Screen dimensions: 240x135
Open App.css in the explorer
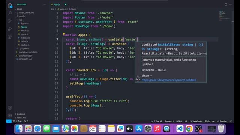(24, 23)
